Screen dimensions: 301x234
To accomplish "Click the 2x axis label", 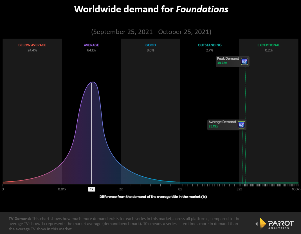I will tap(121, 189).
